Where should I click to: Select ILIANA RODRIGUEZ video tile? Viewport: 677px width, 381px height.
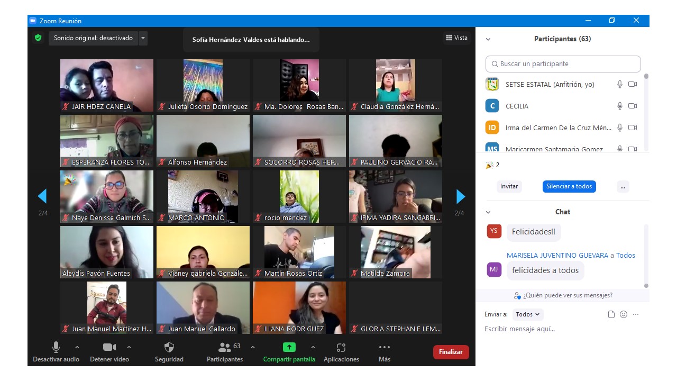pos(299,307)
